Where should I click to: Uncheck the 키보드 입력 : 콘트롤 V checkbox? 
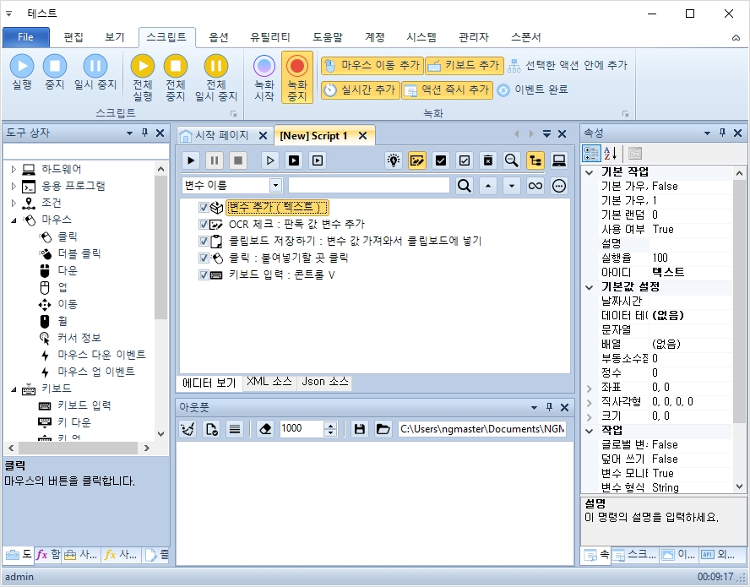[x=204, y=274]
